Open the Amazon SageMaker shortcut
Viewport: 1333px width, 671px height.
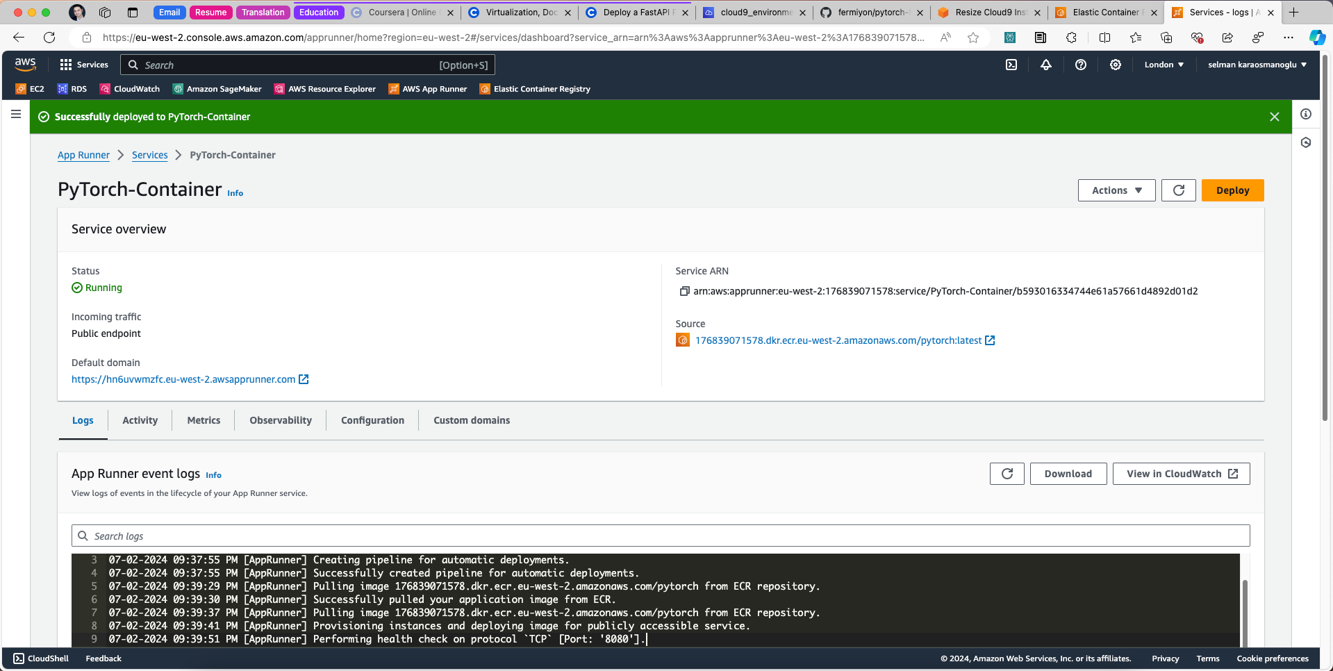pyautogui.click(x=217, y=89)
